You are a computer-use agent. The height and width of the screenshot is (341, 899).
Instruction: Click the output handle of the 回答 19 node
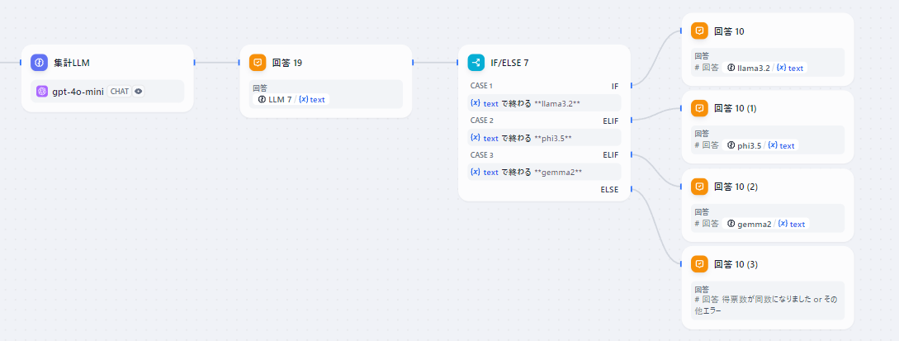[x=412, y=63]
